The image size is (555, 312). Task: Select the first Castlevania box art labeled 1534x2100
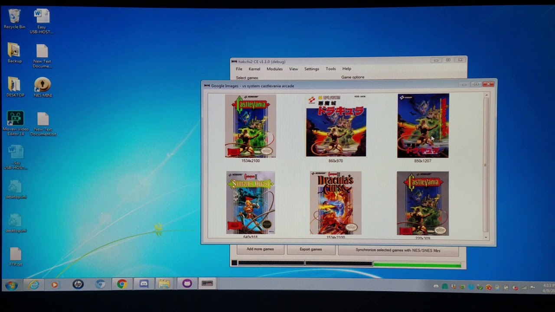point(250,126)
